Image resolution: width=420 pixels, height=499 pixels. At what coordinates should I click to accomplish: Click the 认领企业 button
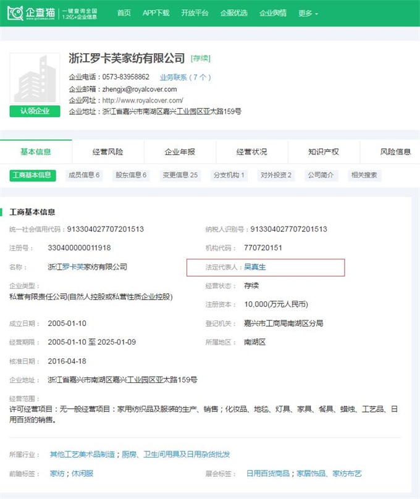pos(35,111)
